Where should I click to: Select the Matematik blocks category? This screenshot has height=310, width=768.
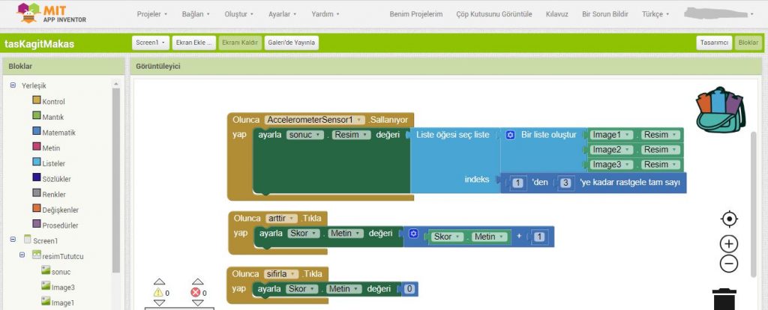58,133
